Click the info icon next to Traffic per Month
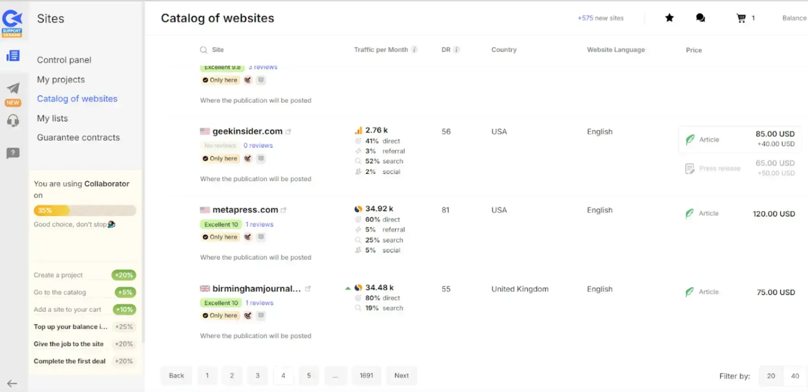The image size is (808, 392). (x=414, y=50)
